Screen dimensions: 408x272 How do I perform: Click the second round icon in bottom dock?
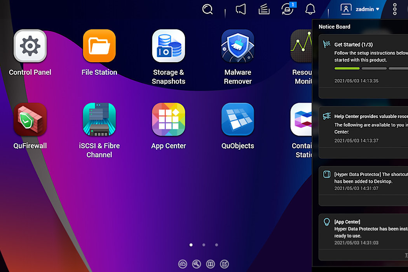(197, 264)
